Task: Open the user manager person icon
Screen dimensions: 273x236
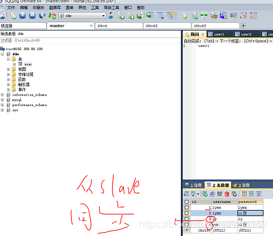Action: (110, 15)
